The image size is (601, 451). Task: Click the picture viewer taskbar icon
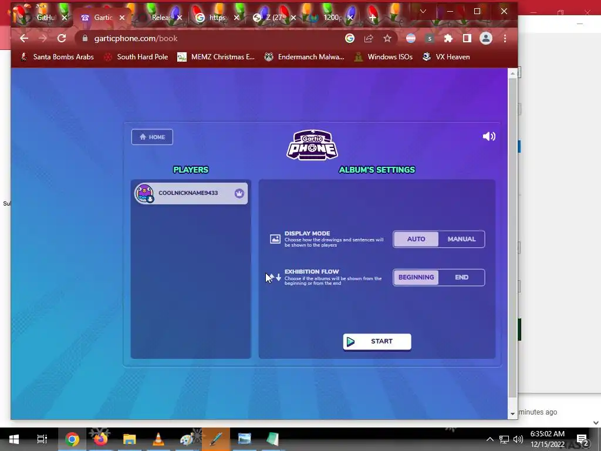tap(245, 439)
